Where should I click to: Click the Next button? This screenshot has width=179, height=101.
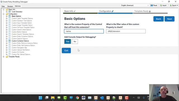(x=169, y=19)
